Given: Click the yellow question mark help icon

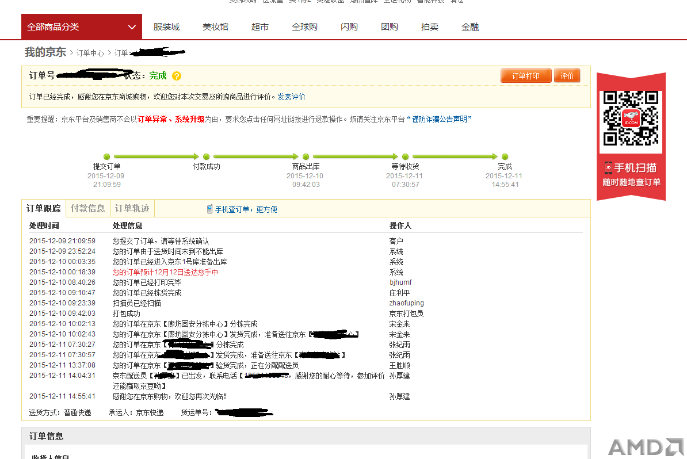Looking at the screenshot, I should tap(177, 76).
